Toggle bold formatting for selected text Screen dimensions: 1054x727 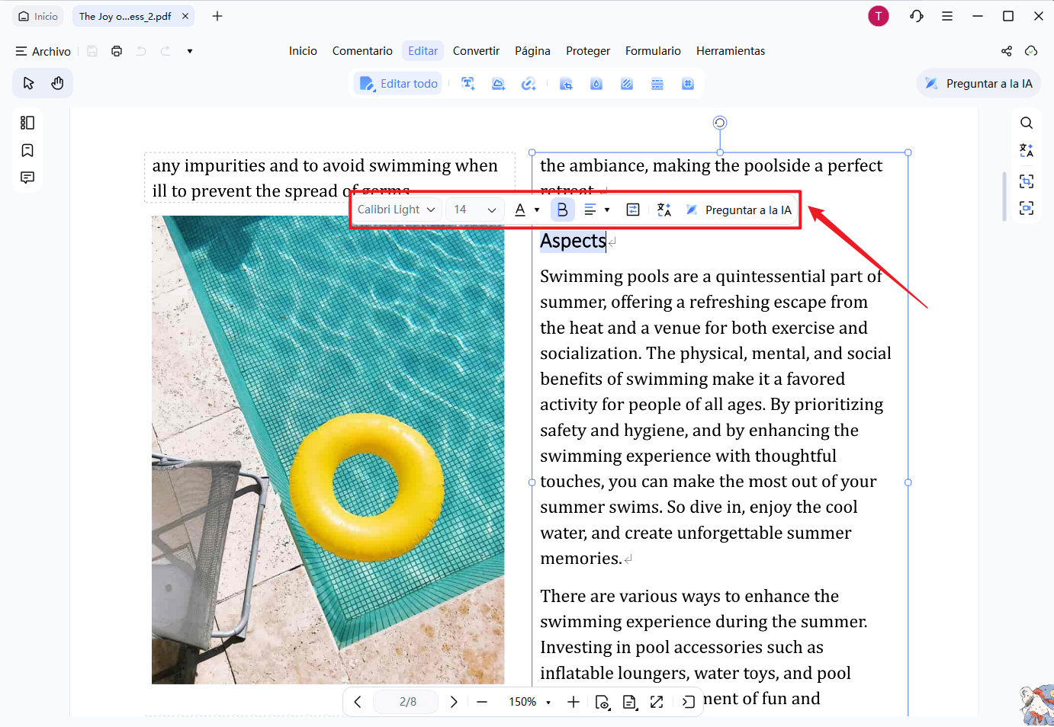[562, 210]
